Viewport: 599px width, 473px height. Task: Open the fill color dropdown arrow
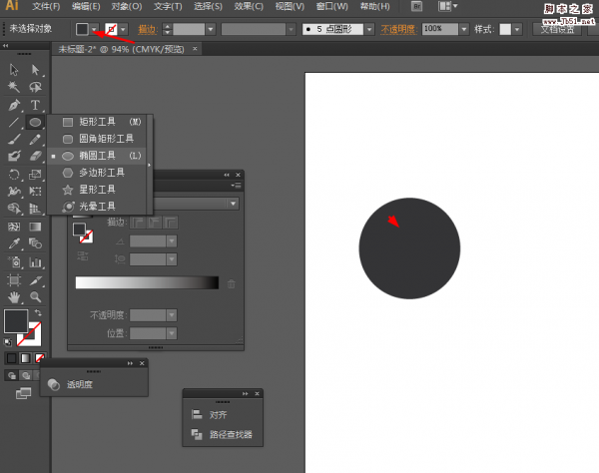(95, 29)
